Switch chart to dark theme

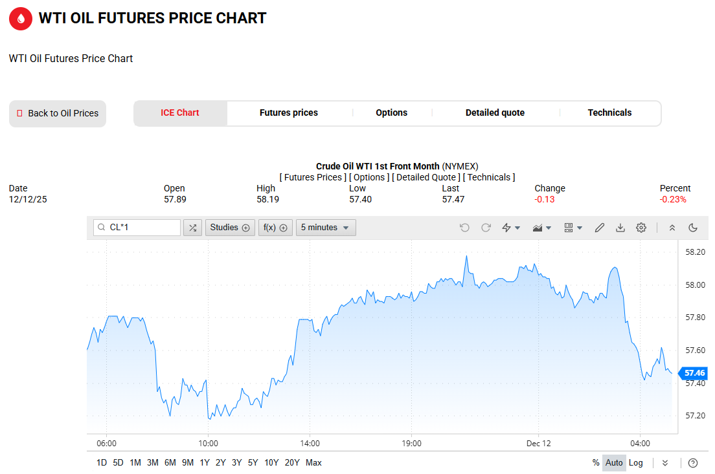click(693, 228)
